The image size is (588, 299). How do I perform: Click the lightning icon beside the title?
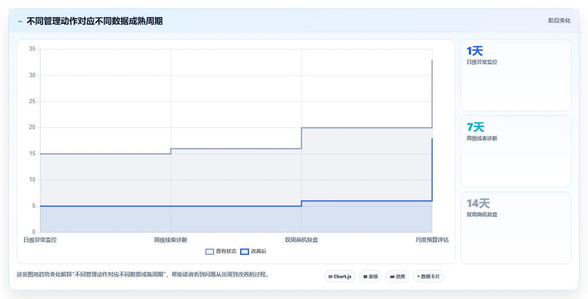20,21
